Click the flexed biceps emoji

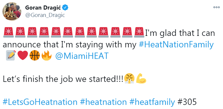141,78
